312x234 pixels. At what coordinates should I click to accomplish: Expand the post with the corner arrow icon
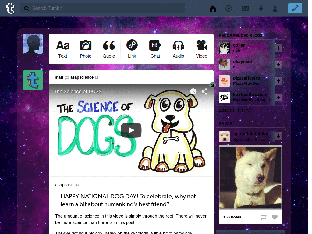212,85
